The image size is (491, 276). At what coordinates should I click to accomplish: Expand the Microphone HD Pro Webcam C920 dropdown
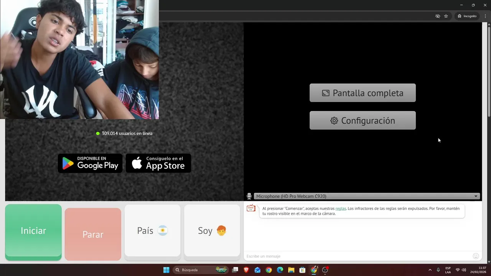[x=366, y=196]
